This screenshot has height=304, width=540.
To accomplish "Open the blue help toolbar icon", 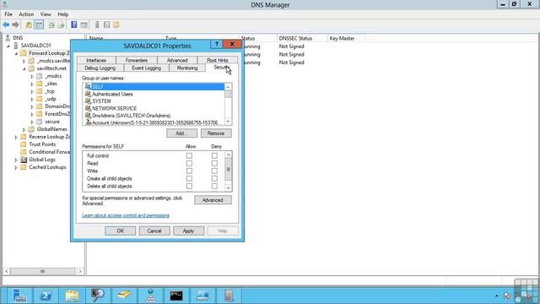I will [x=73, y=24].
